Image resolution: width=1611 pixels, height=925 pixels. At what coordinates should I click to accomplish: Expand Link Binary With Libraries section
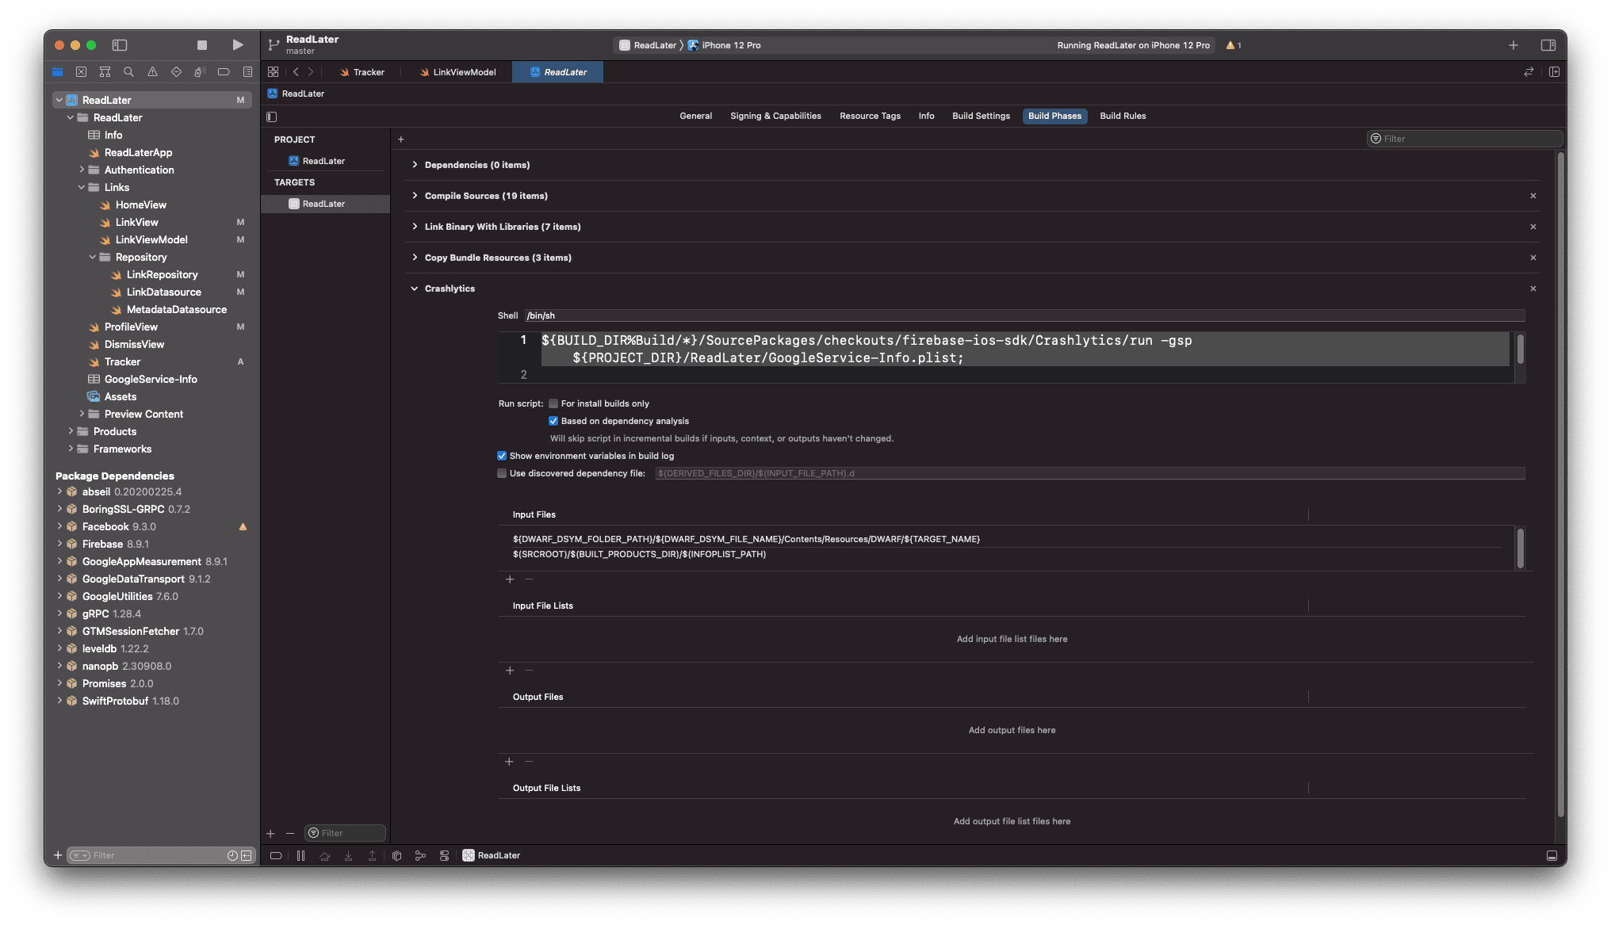point(415,227)
